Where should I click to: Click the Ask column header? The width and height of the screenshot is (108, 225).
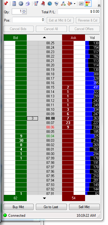pyautogui.click(x=74, y=38)
